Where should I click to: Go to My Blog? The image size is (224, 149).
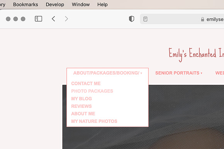(x=81, y=99)
